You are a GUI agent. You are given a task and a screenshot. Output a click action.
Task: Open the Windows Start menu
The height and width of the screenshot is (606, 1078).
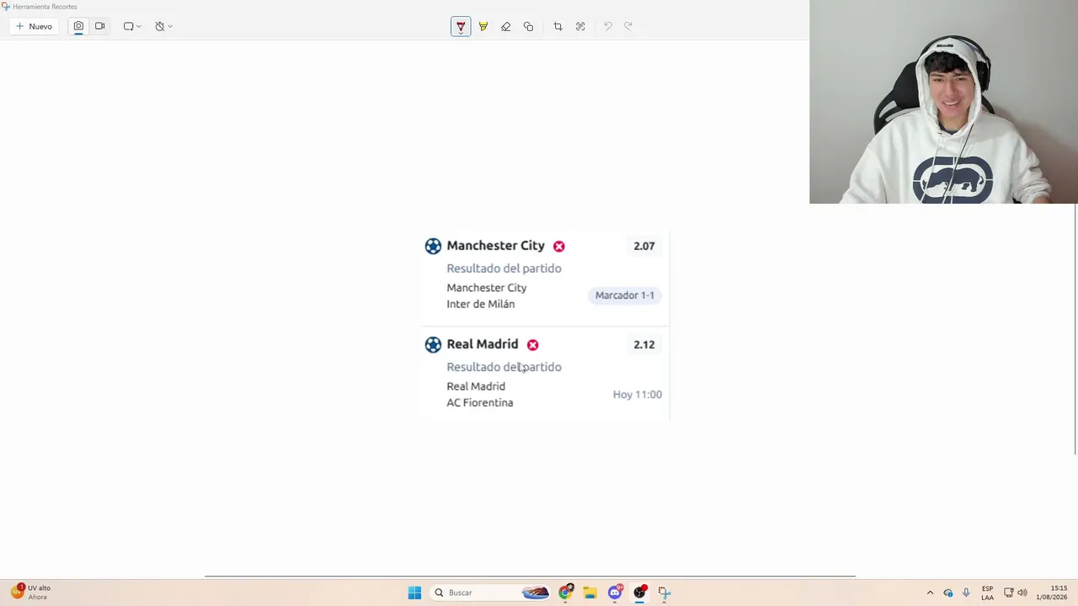pyautogui.click(x=414, y=593)
